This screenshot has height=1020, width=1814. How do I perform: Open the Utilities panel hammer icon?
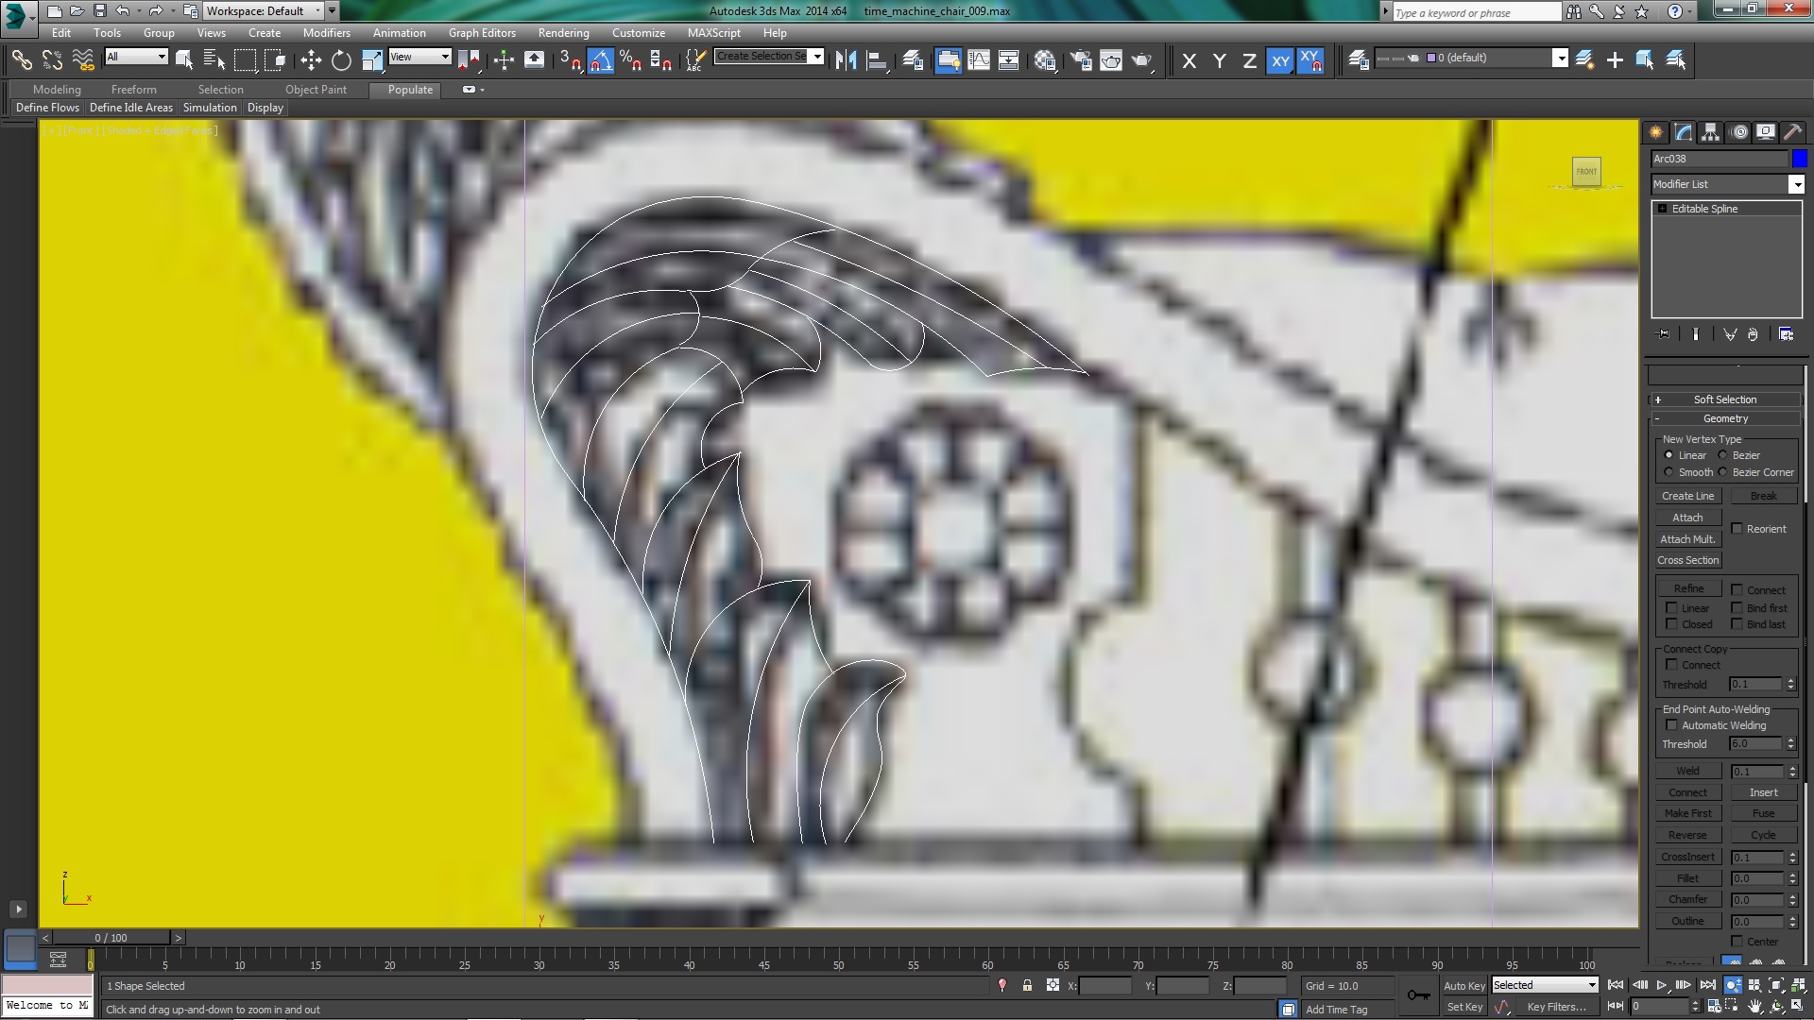pyautogui.click(x=1792, y=132)
